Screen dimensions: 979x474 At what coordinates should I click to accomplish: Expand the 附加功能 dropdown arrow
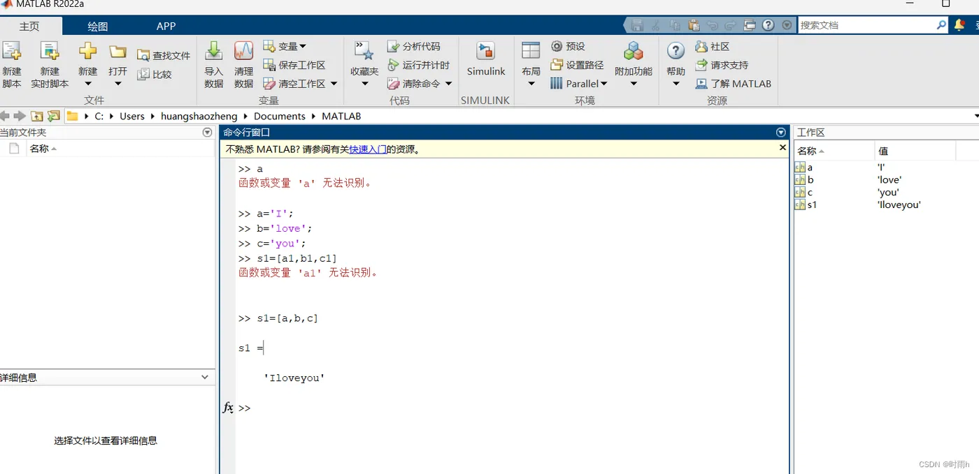634,84
